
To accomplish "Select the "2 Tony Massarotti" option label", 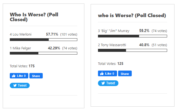I will pyautogui.click(x=112, y=45).
